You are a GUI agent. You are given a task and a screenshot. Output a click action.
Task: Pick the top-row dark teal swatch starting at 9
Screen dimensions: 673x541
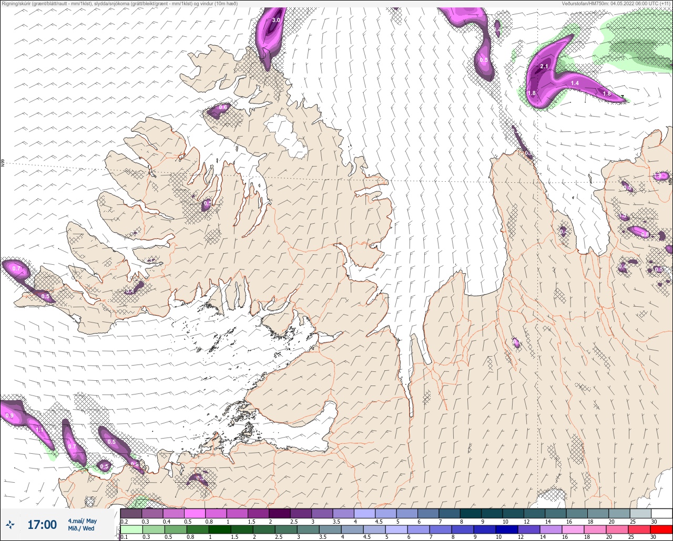[492, 513]
